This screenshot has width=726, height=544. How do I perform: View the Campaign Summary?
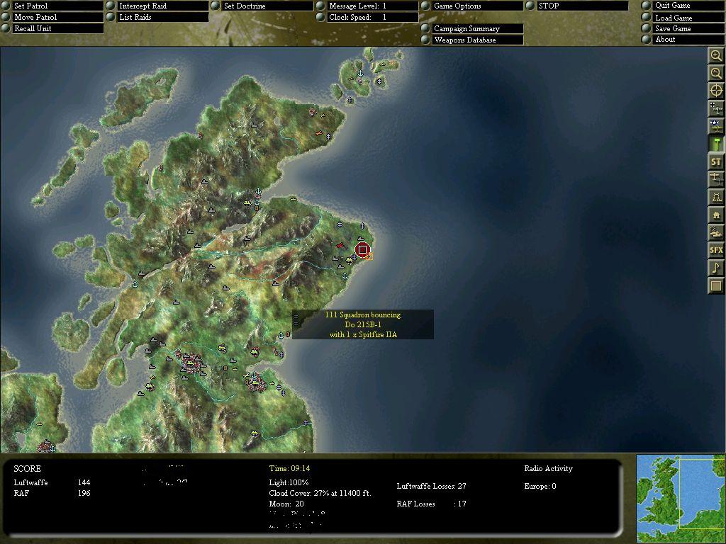pyautogui.click(x=472, y=28)
